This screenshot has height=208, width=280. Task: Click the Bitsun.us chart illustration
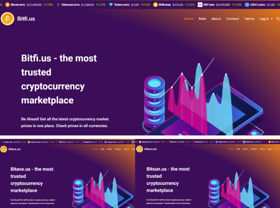(239, 189)
